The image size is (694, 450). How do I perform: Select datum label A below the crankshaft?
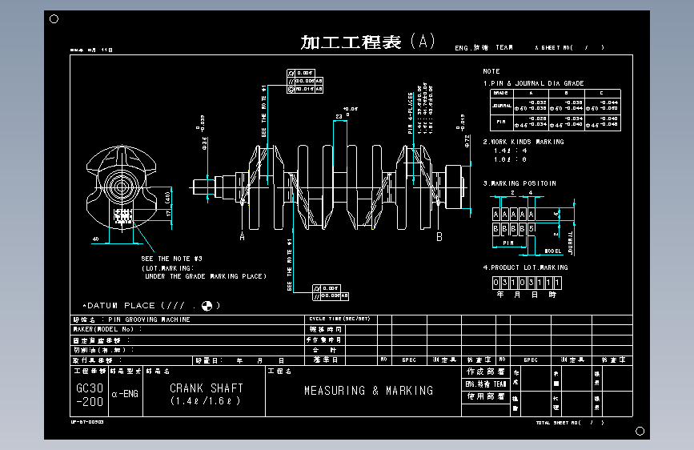coord(242,237)
